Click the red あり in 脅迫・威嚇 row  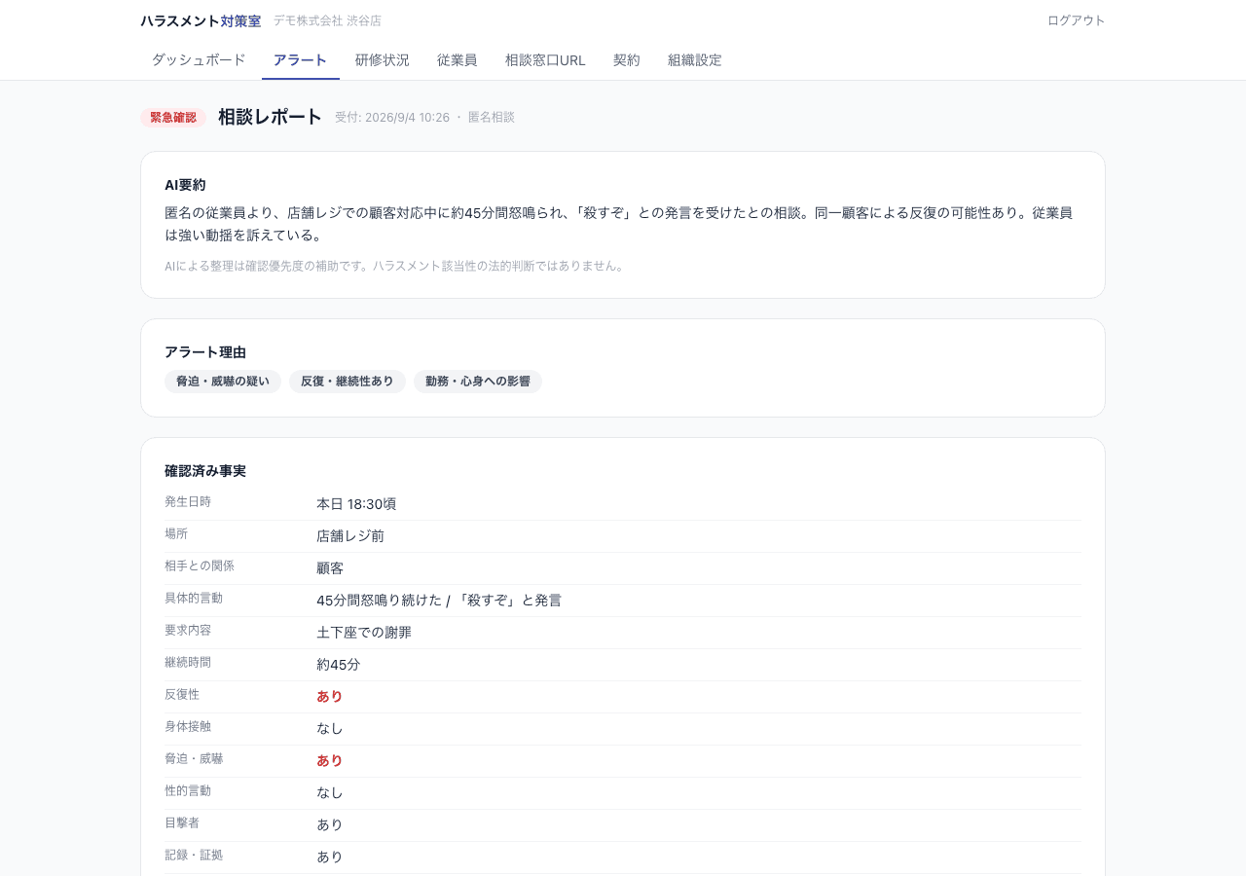point(330,761)
